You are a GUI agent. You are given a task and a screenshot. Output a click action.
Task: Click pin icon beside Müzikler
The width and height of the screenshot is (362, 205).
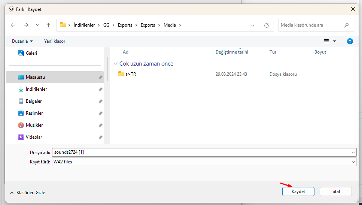click(100, 126)
